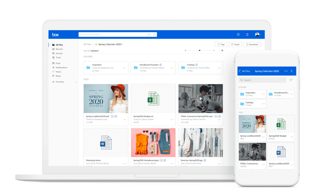Click the Word icon for Marketing Notes
This screenshot has height=192, width=315.
click(106, 143)
